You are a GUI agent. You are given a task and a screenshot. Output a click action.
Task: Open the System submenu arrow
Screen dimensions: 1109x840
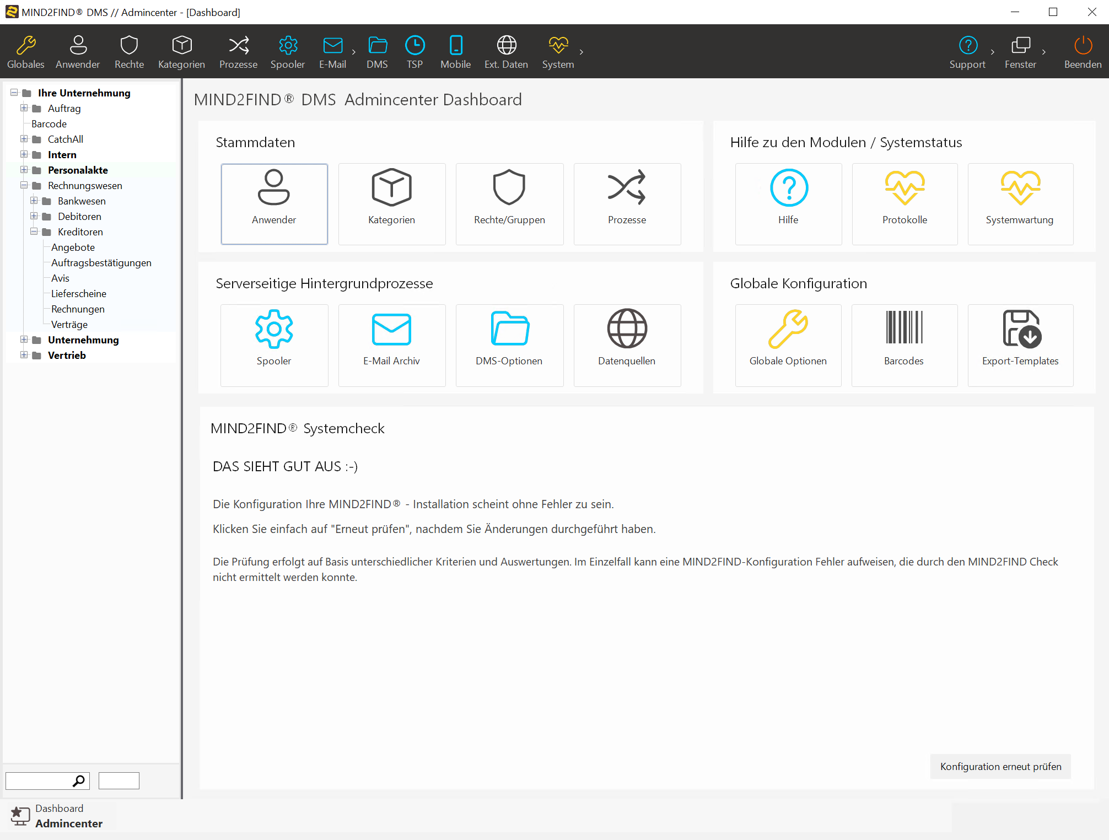coord(582,52)
